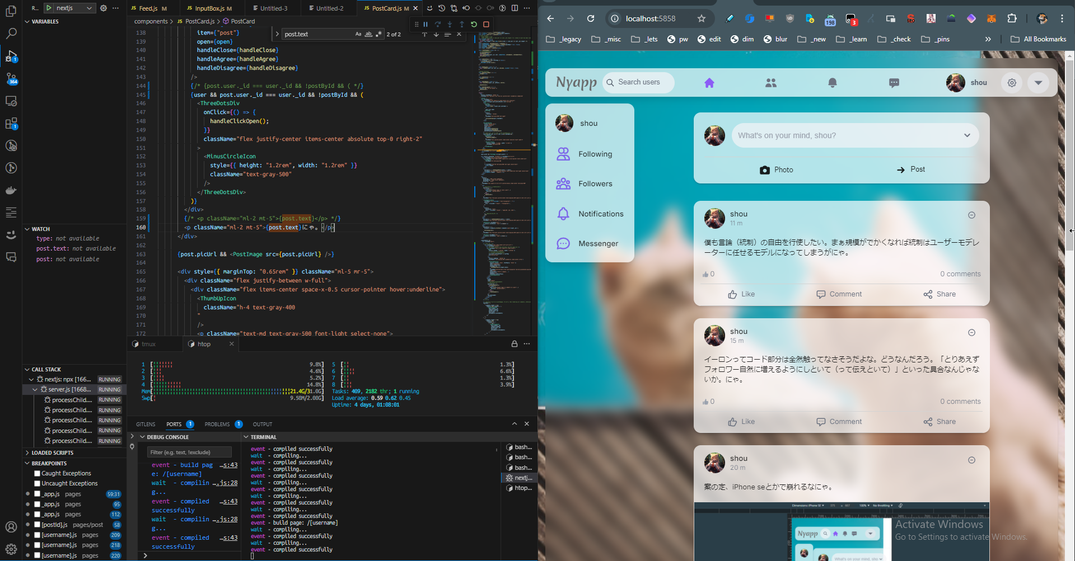Click Nyapp friends icon in navbar
This screenshot has height=561, width=1075.
tap(771, 83)
